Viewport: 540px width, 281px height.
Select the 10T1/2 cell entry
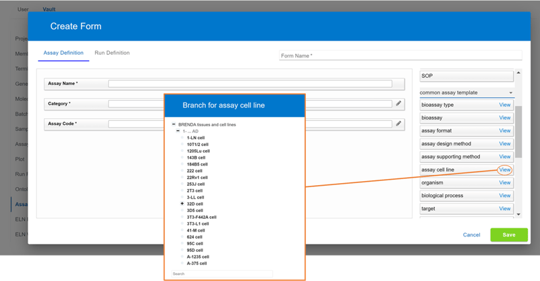198,145
